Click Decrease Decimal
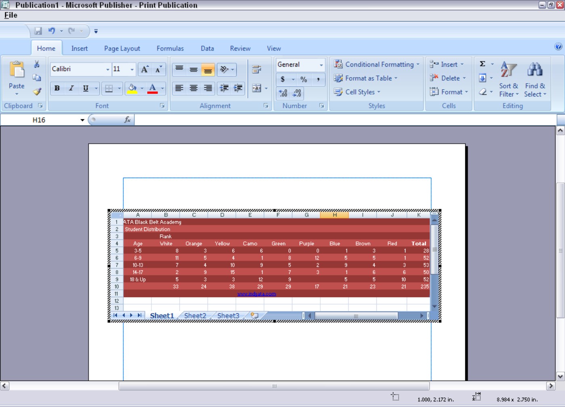 click(297, 93)
